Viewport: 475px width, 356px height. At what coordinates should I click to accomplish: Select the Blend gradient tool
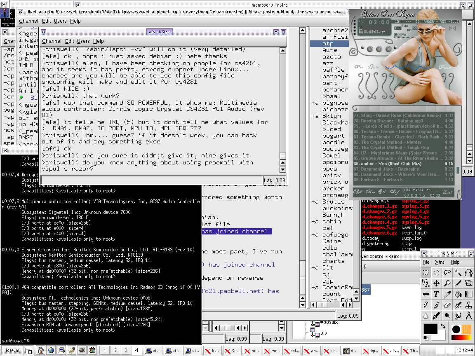469,294
